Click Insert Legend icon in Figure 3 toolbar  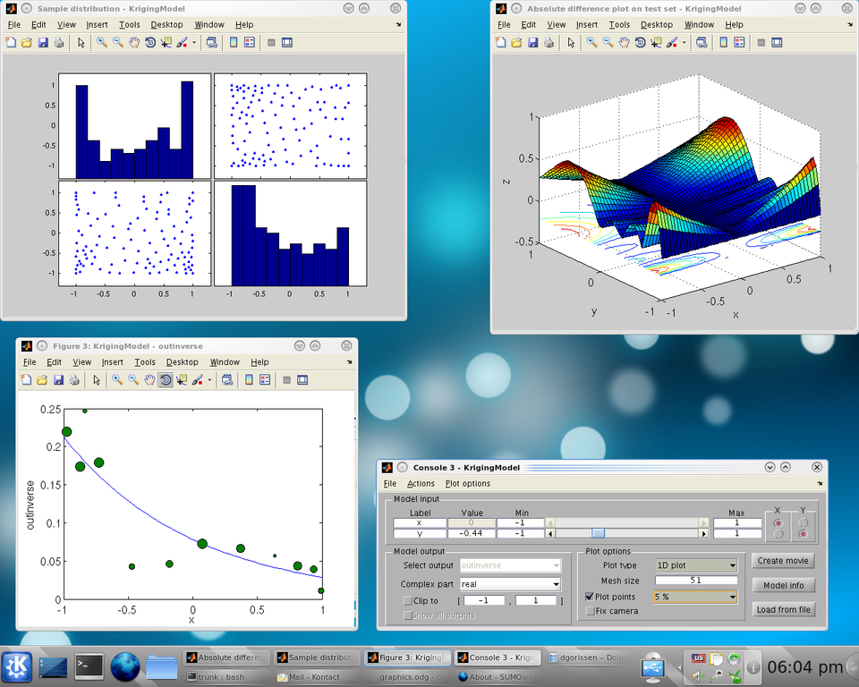[265, 380]
